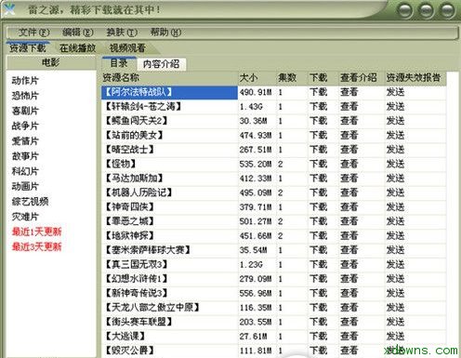
Task: Click the 556.96M size cell
Action: coord(256,293)
